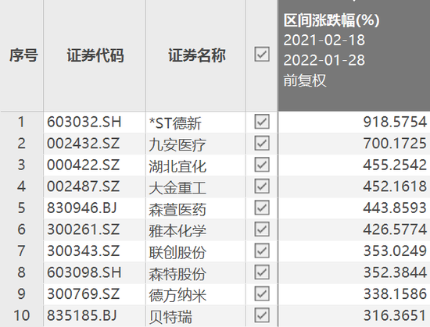The height and width of the screenshot is (327, 430).
Task: Sort by the 证券代码 column header
Action: [95, 55]
